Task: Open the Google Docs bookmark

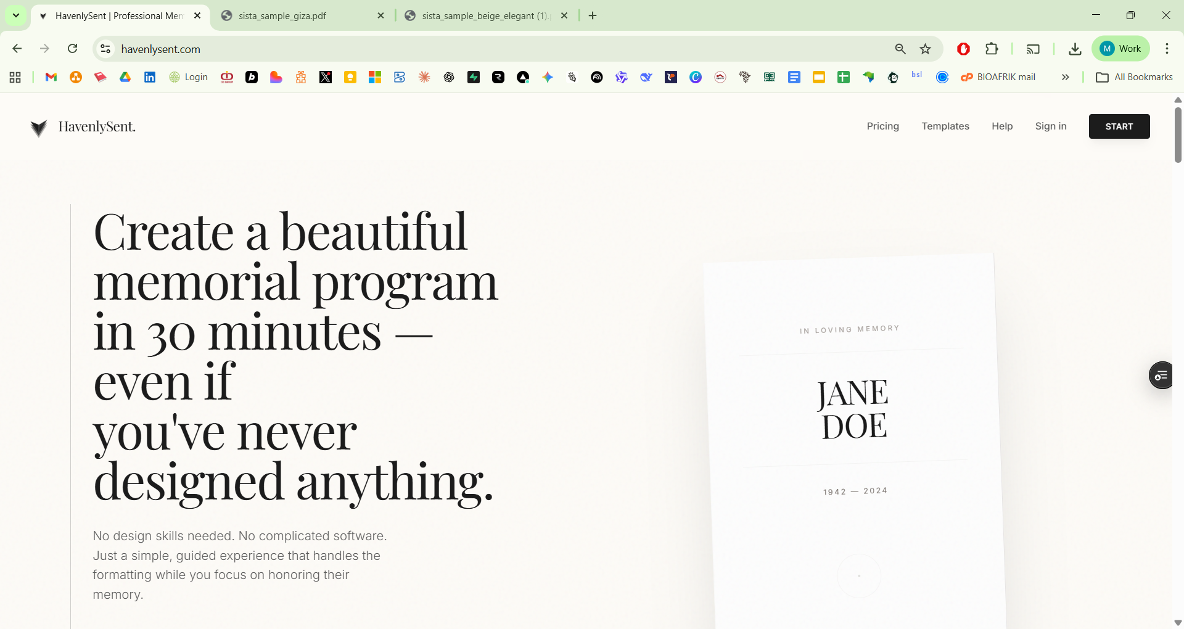Action: (794, 77)
